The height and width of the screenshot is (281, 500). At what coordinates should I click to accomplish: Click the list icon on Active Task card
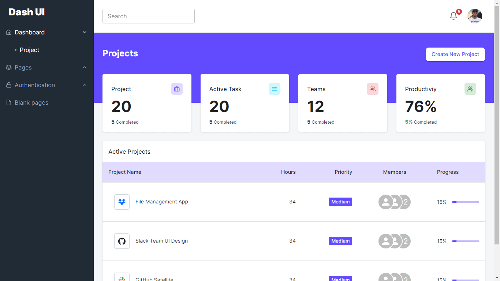pyautogui.click(x=275, y=89)
